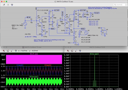Screen dimensions: 128x90
Task: Autorange the .raw waveform window axes
Action: (x=8, y=51)
